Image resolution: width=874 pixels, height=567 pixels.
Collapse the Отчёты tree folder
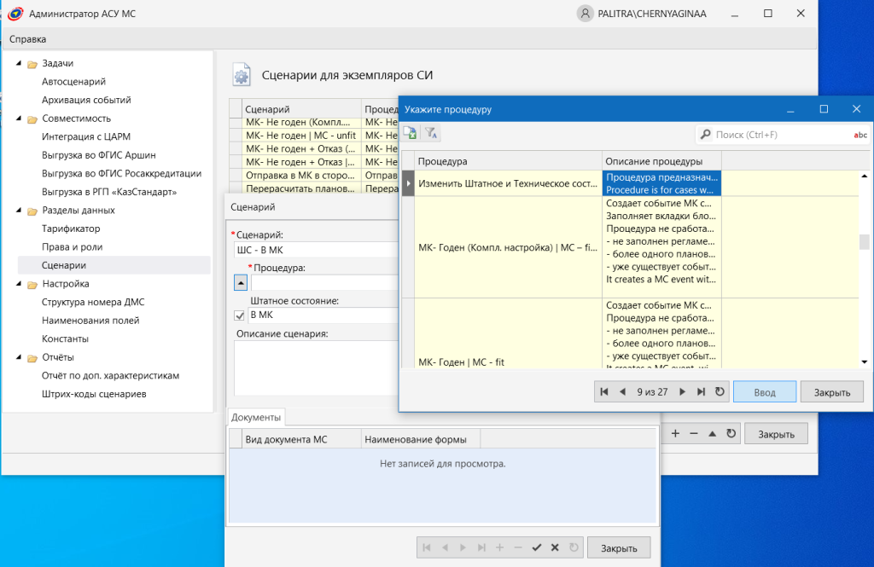[19, 357]
